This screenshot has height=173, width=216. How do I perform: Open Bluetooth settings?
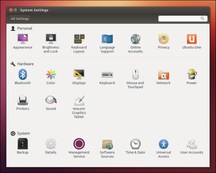(23, 77)
